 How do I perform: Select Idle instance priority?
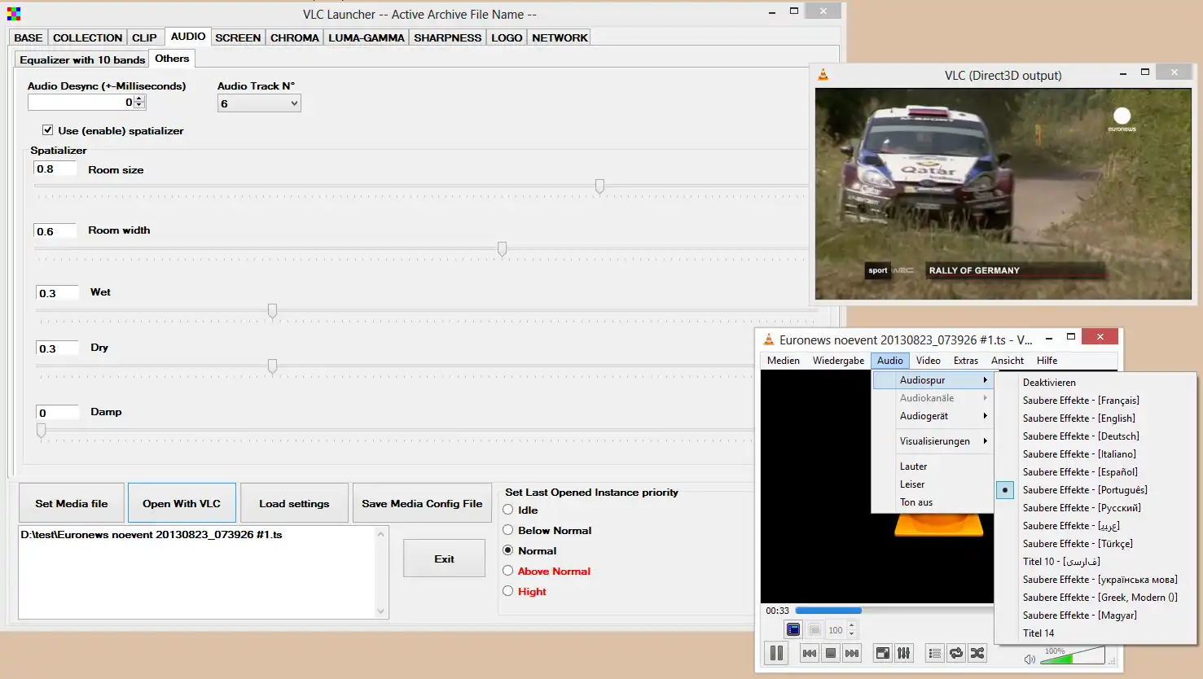pos(508,510)
